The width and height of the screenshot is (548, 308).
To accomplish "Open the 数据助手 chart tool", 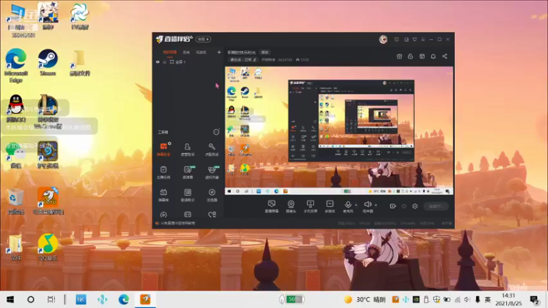I will coord(188,195).
